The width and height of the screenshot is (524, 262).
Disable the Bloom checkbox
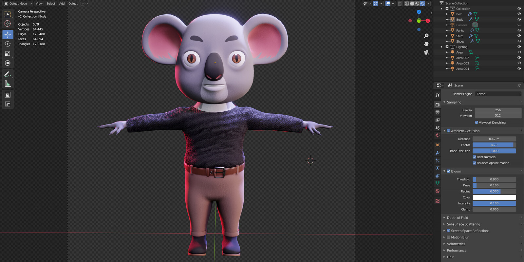[448, 171]
